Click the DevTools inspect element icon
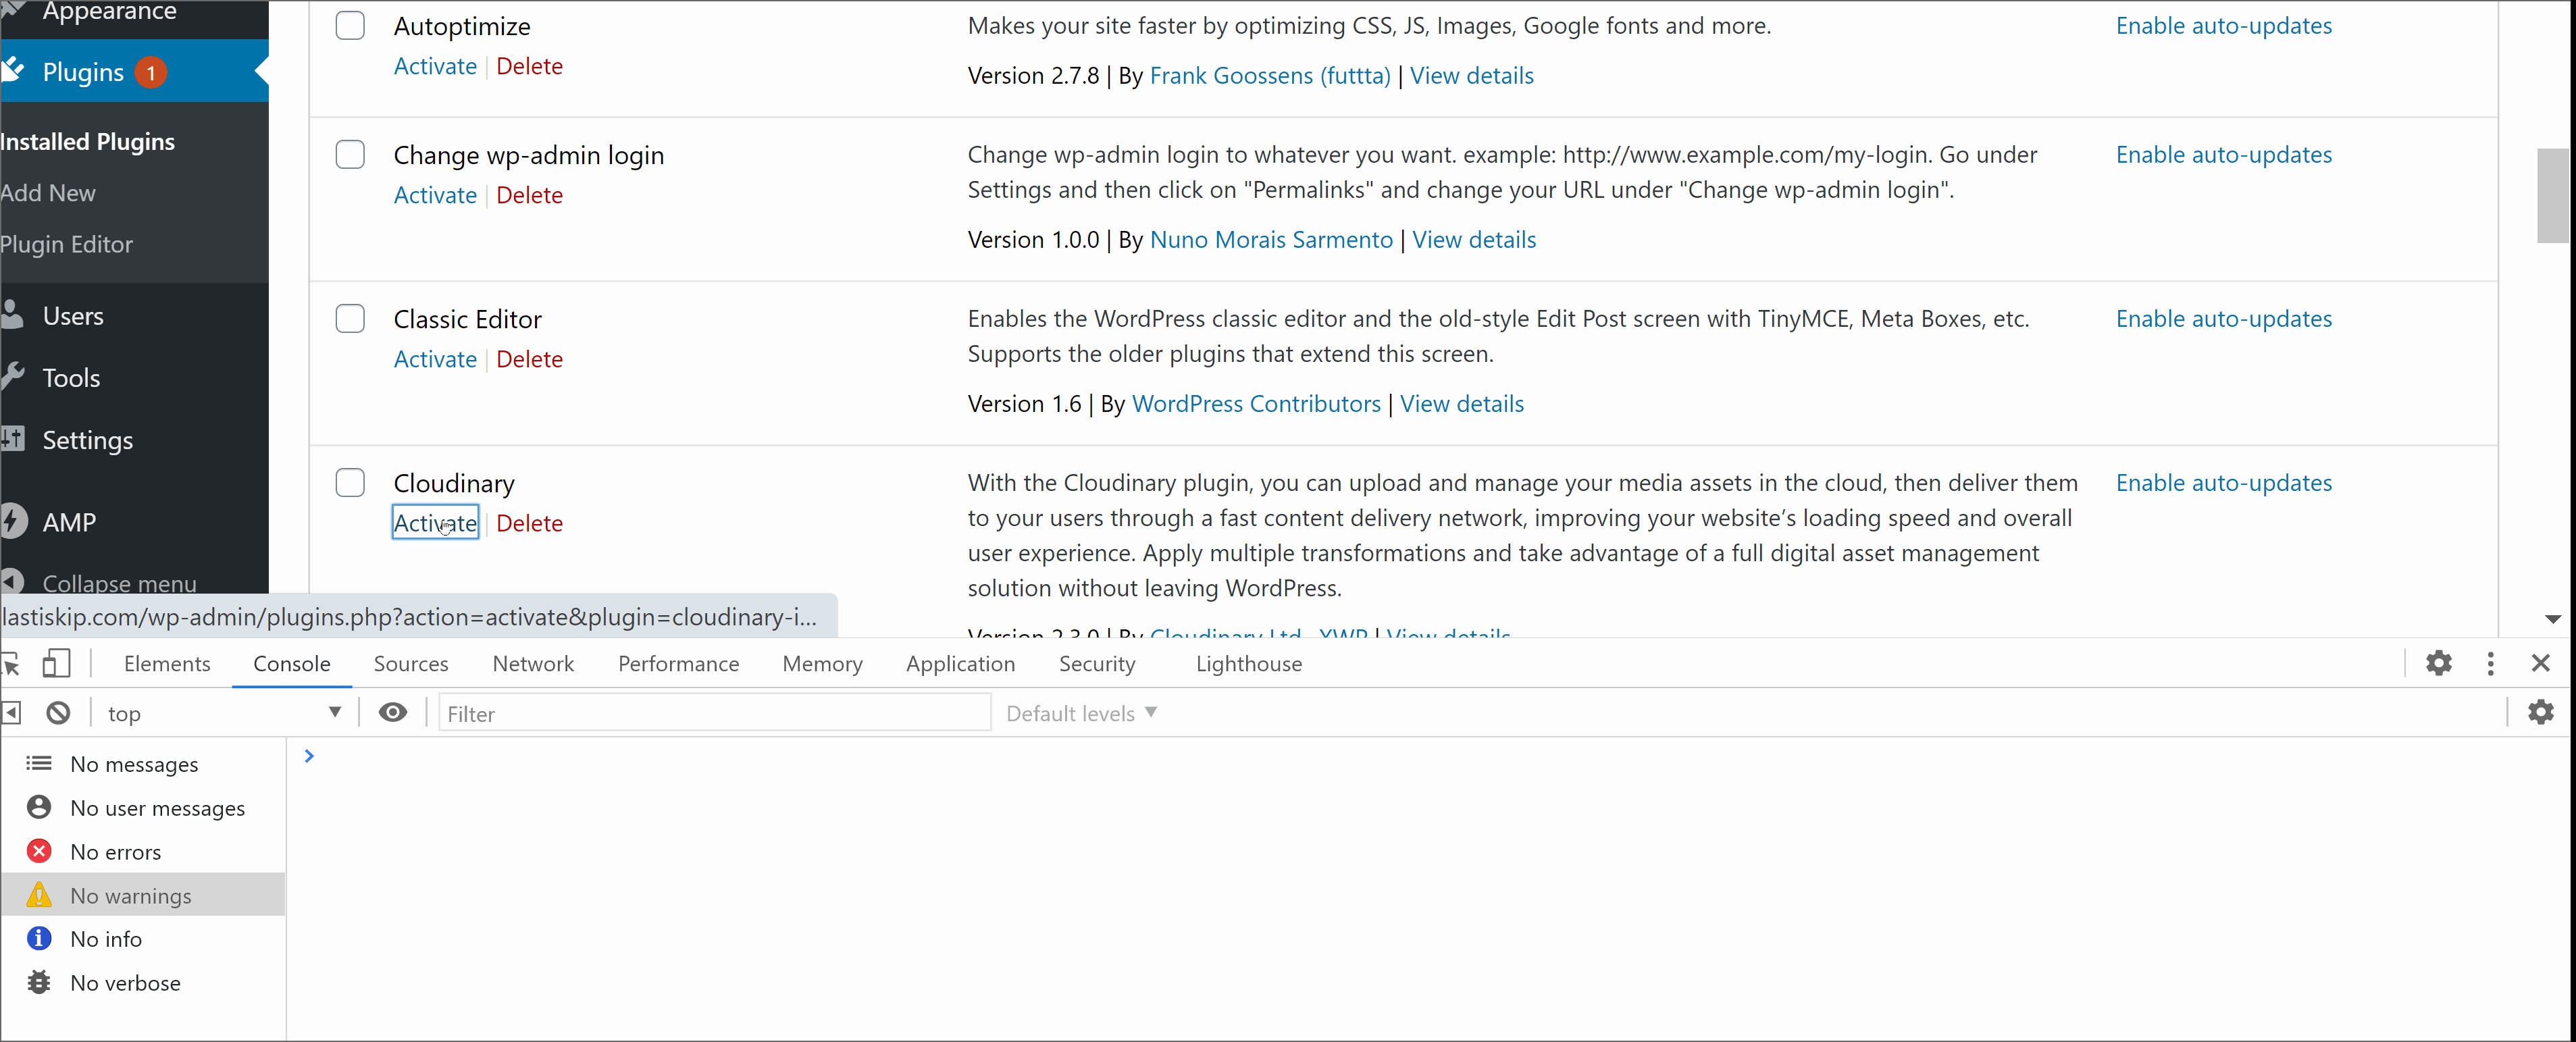2576x1042 pixels. [x=11, y=664]
